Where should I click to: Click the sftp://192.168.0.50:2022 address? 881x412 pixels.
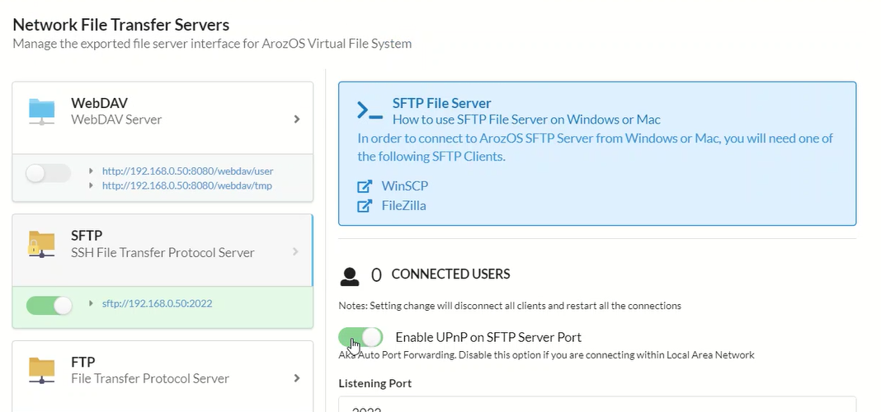click(157, 303)
